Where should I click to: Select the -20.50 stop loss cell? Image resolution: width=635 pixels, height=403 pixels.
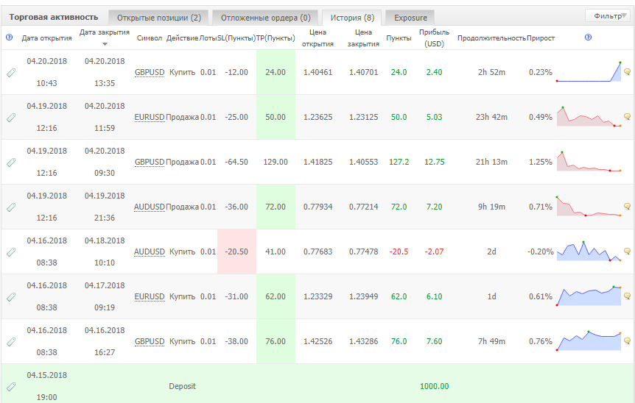coord(236,252)
